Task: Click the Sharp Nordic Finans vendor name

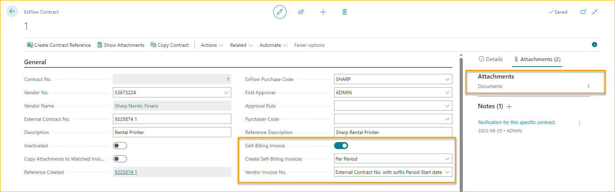Action: [x=136, y=106]
